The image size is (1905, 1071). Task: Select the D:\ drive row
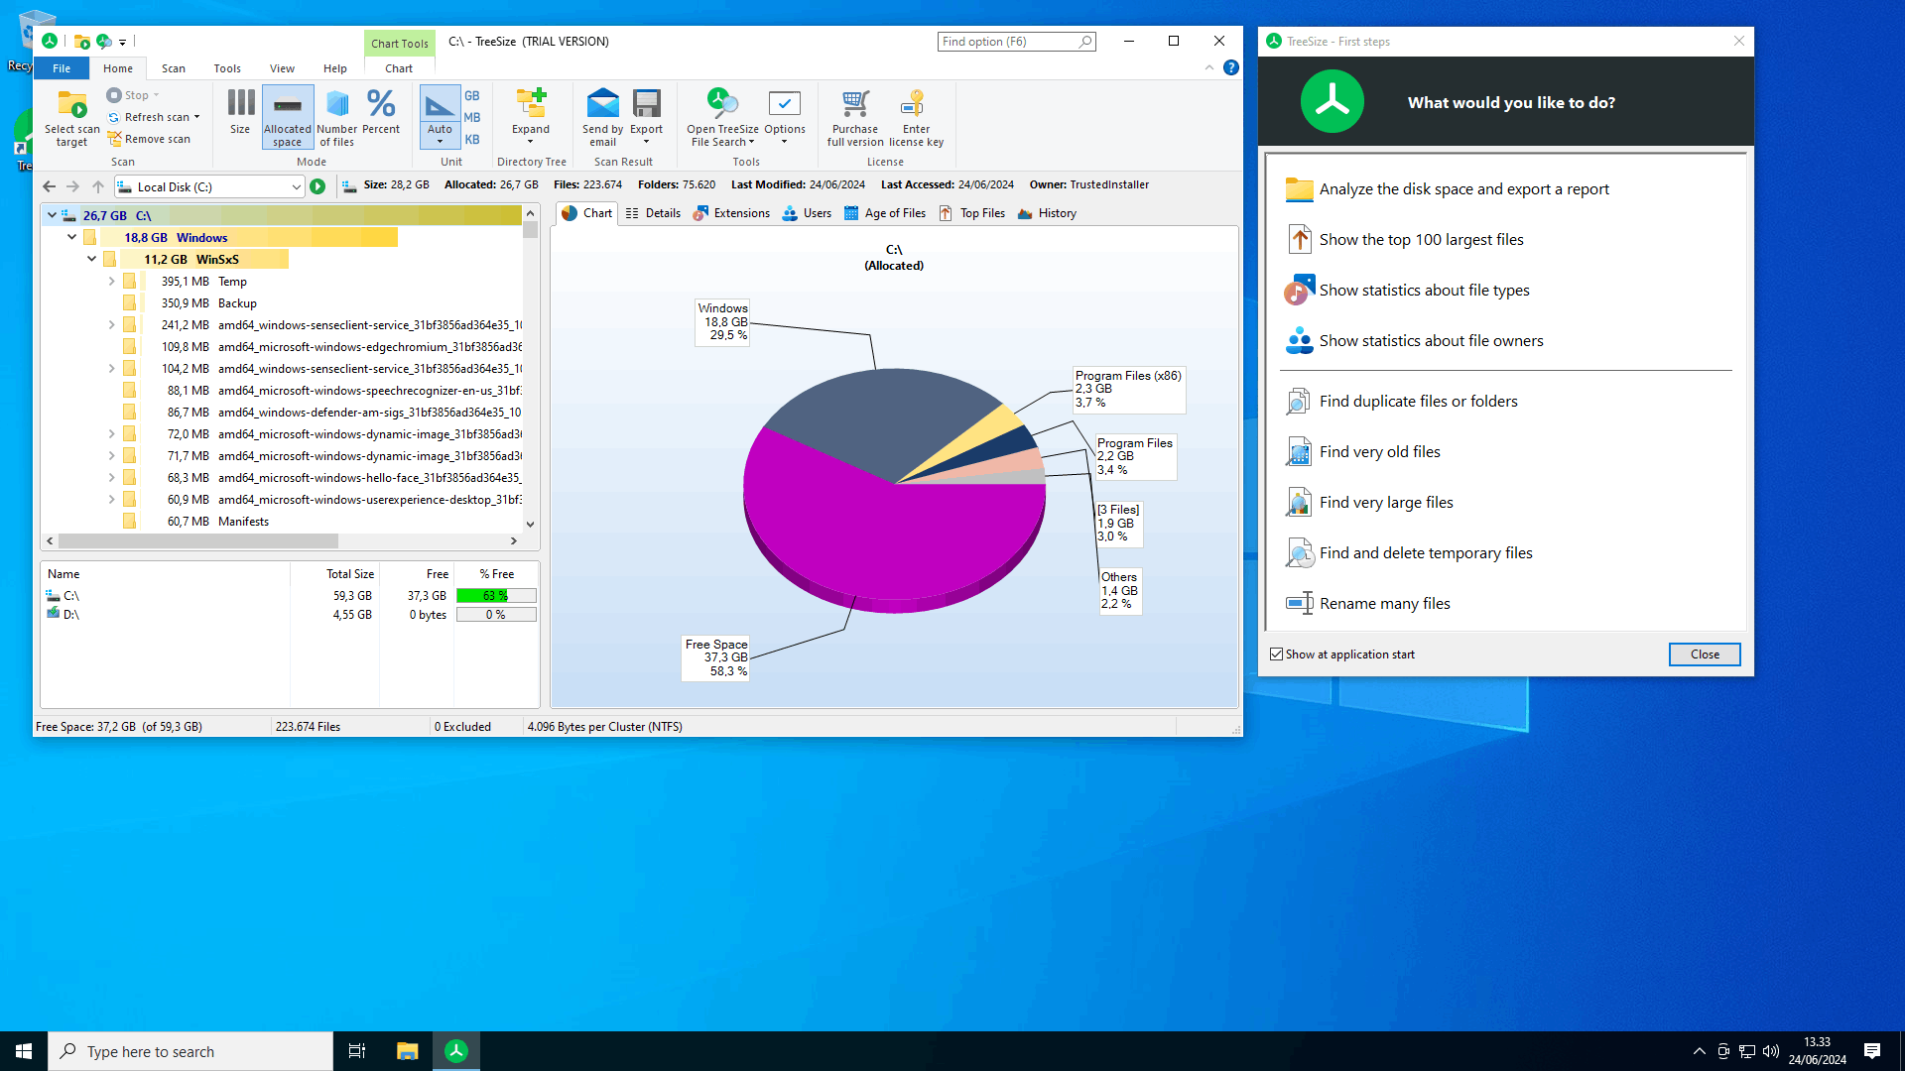[x=290, y=615]
